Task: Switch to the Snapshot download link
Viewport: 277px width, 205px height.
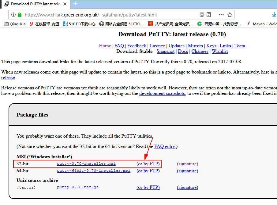Action: pos(166,51)
